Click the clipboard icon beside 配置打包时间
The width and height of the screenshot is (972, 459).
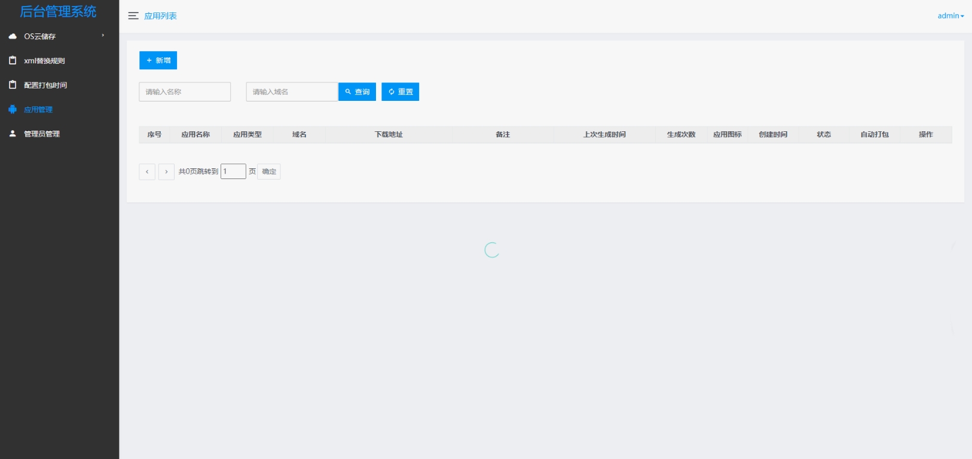[x=13, y=85]
